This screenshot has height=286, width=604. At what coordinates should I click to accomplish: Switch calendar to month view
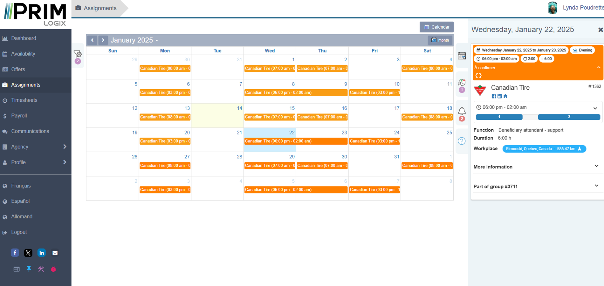440,40
